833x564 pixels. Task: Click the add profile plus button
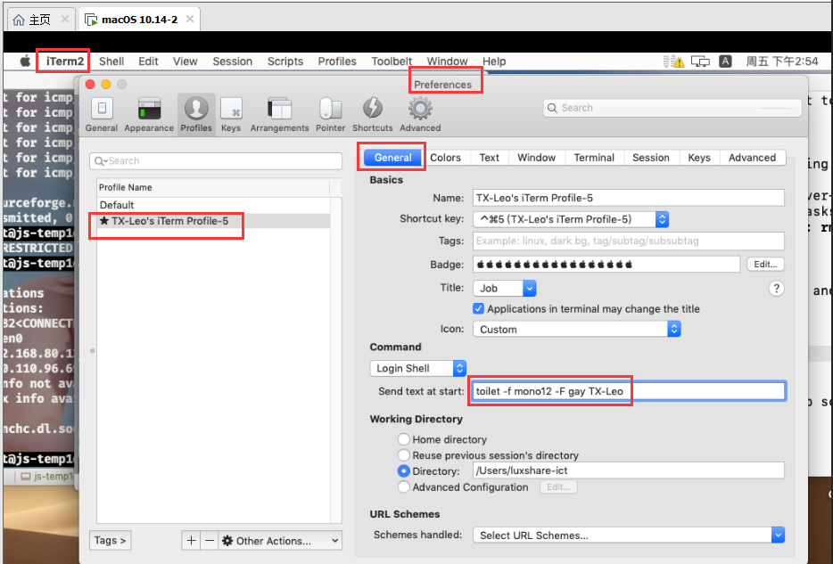pyautogui.click(x=191, y=541)
